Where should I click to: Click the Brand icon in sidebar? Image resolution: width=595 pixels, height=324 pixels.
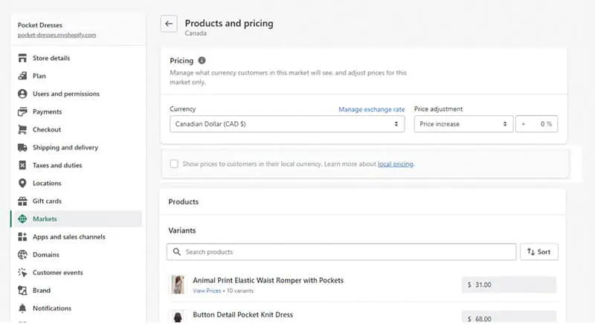click(22, 291)
